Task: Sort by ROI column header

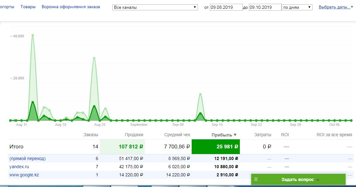Action: coord(285,135)
